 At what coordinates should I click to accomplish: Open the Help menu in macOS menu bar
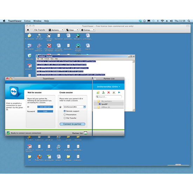pyautogui.click(x=46, y=21)
